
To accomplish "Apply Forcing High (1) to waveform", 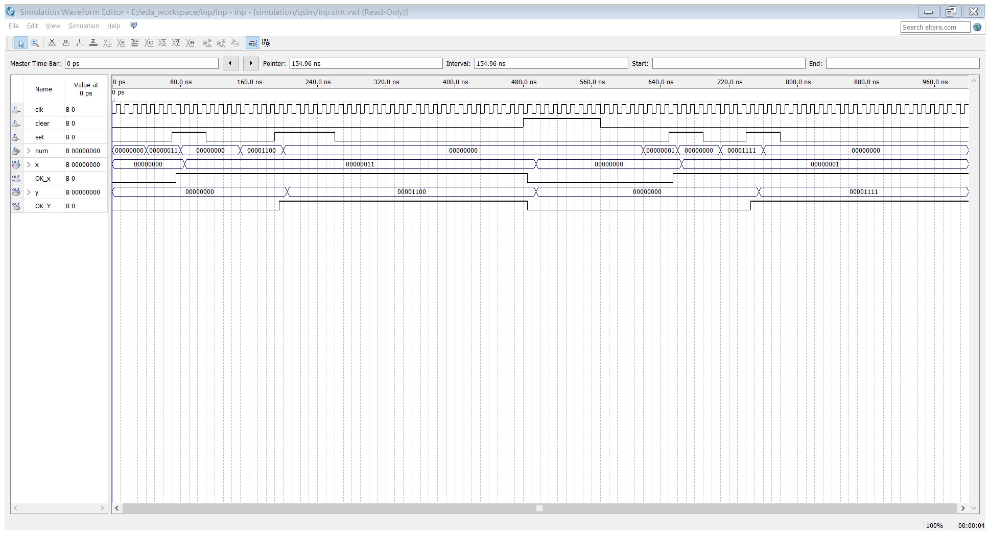I will 80,43.
